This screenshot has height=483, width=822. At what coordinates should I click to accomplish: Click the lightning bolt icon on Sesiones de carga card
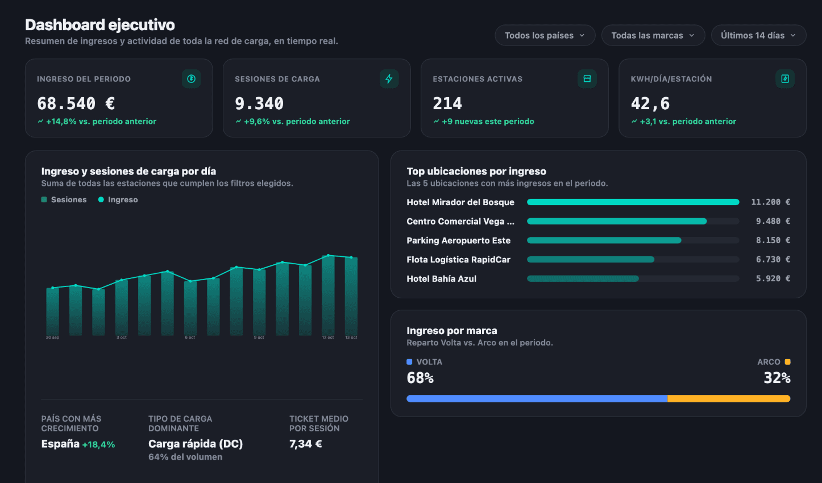(389, 79)
